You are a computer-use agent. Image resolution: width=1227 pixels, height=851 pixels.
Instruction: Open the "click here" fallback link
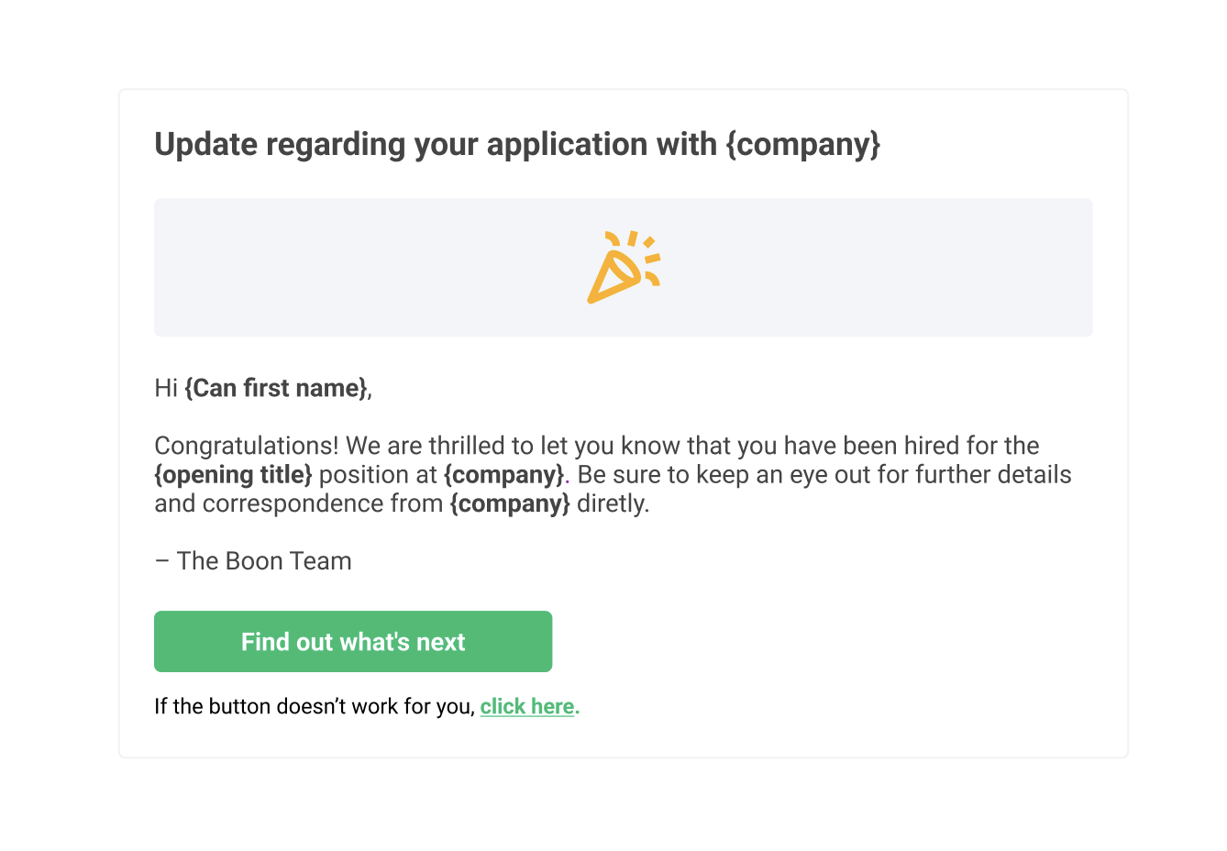click(527, 706)
